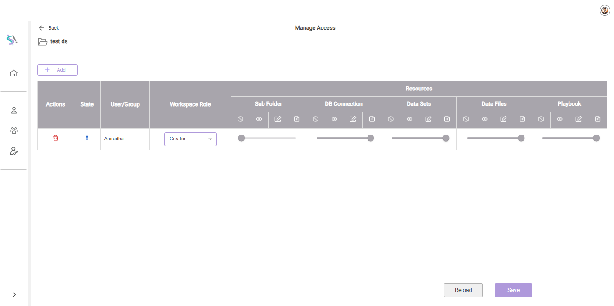Delete Anirudha's access with trash icon
The width and height of the screenshot is (614, 306).
coord(55,138)
